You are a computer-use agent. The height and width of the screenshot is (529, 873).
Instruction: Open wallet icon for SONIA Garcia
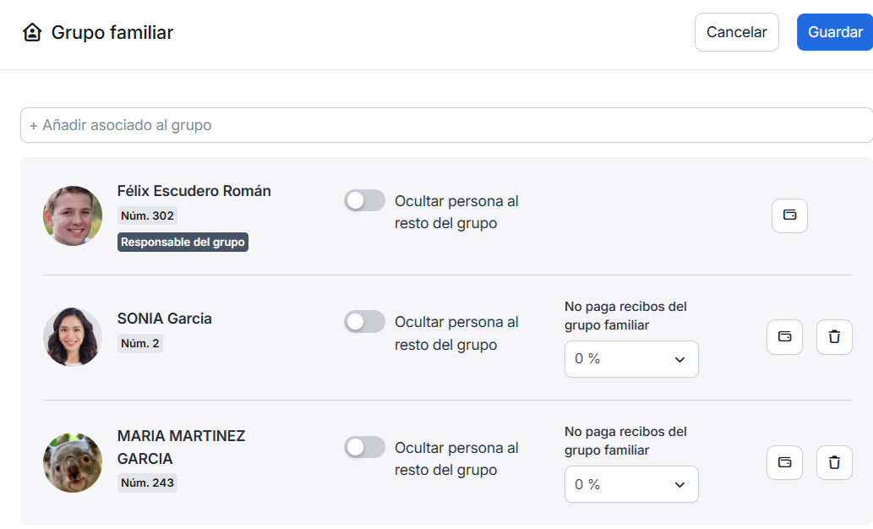click(784, 337)
